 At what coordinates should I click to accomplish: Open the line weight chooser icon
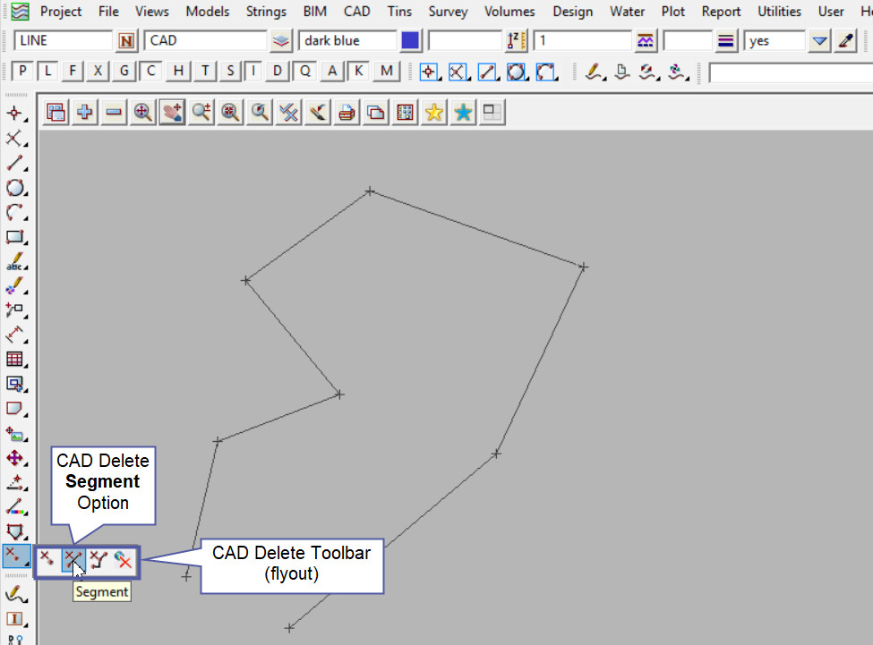[x=726, y=40]
